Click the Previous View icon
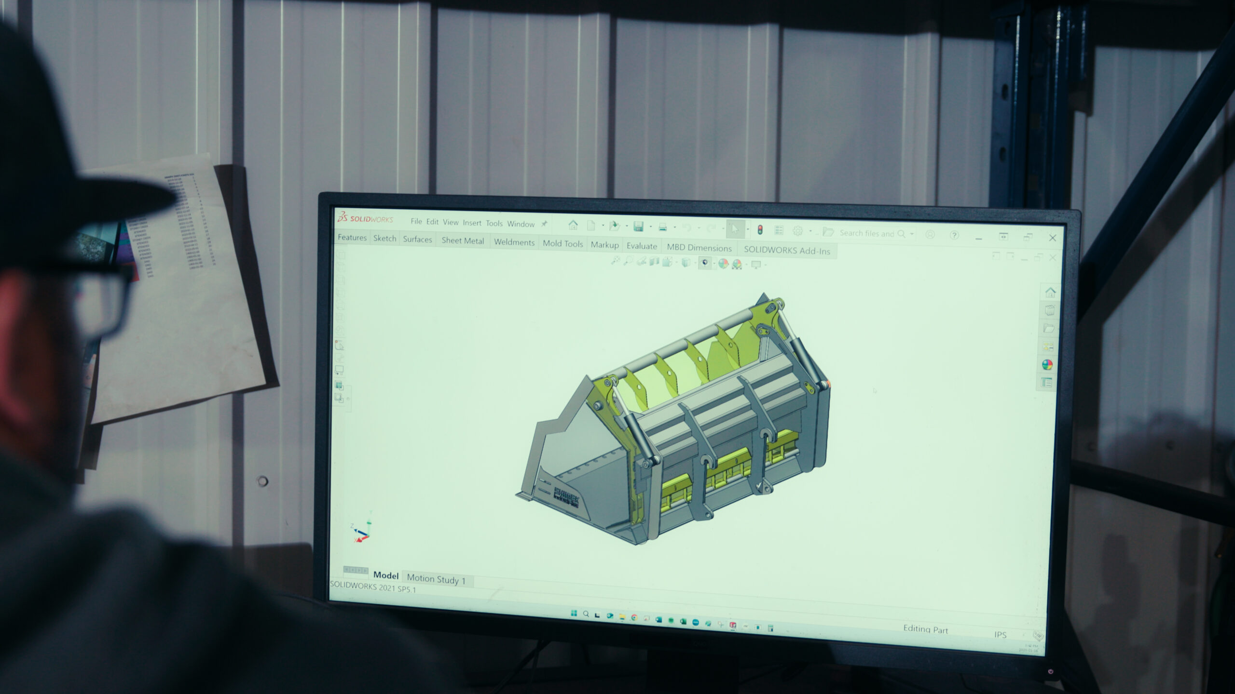 coord(641,261)
